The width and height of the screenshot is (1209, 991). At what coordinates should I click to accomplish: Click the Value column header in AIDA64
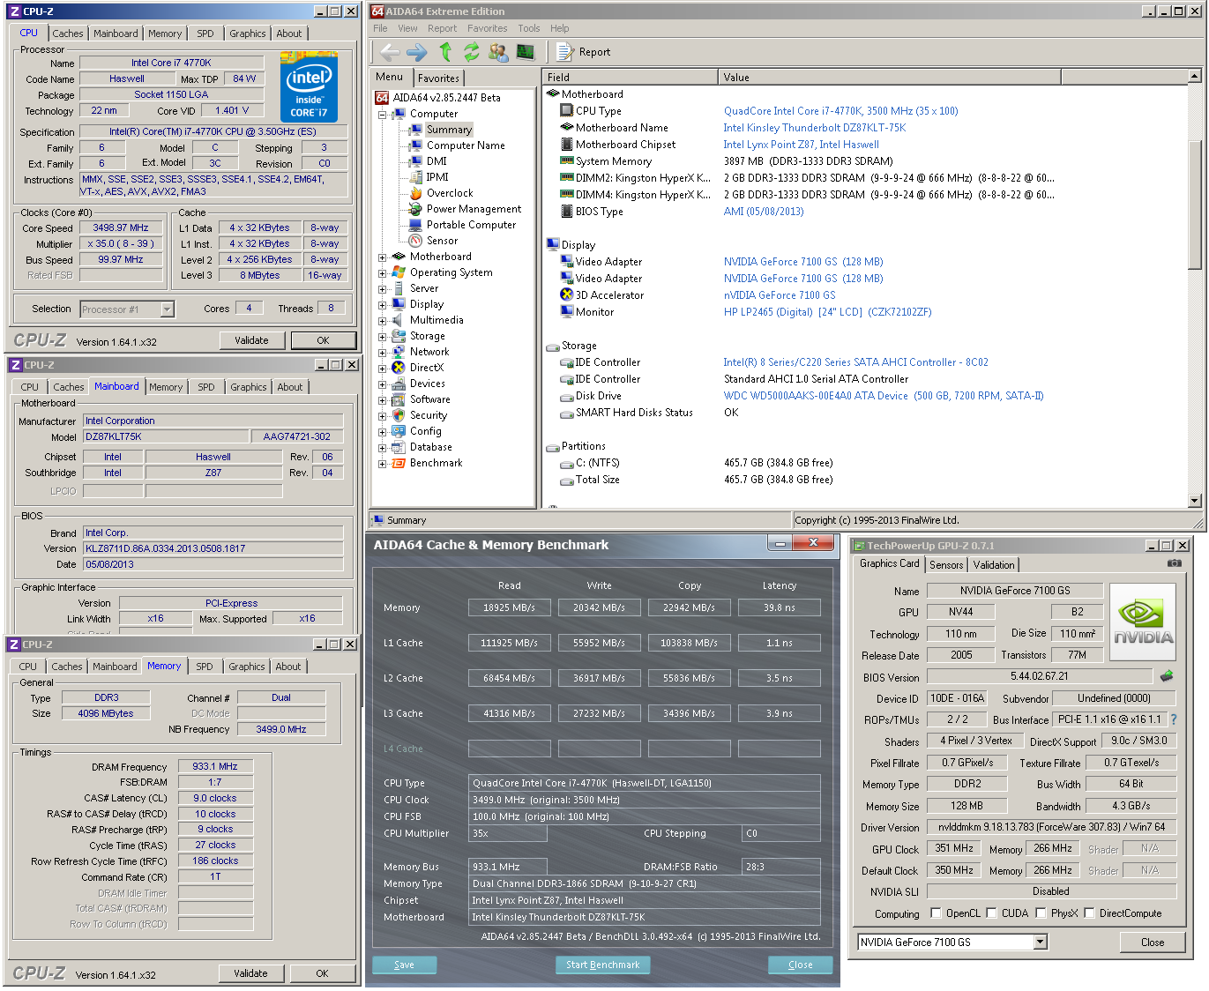890,78
